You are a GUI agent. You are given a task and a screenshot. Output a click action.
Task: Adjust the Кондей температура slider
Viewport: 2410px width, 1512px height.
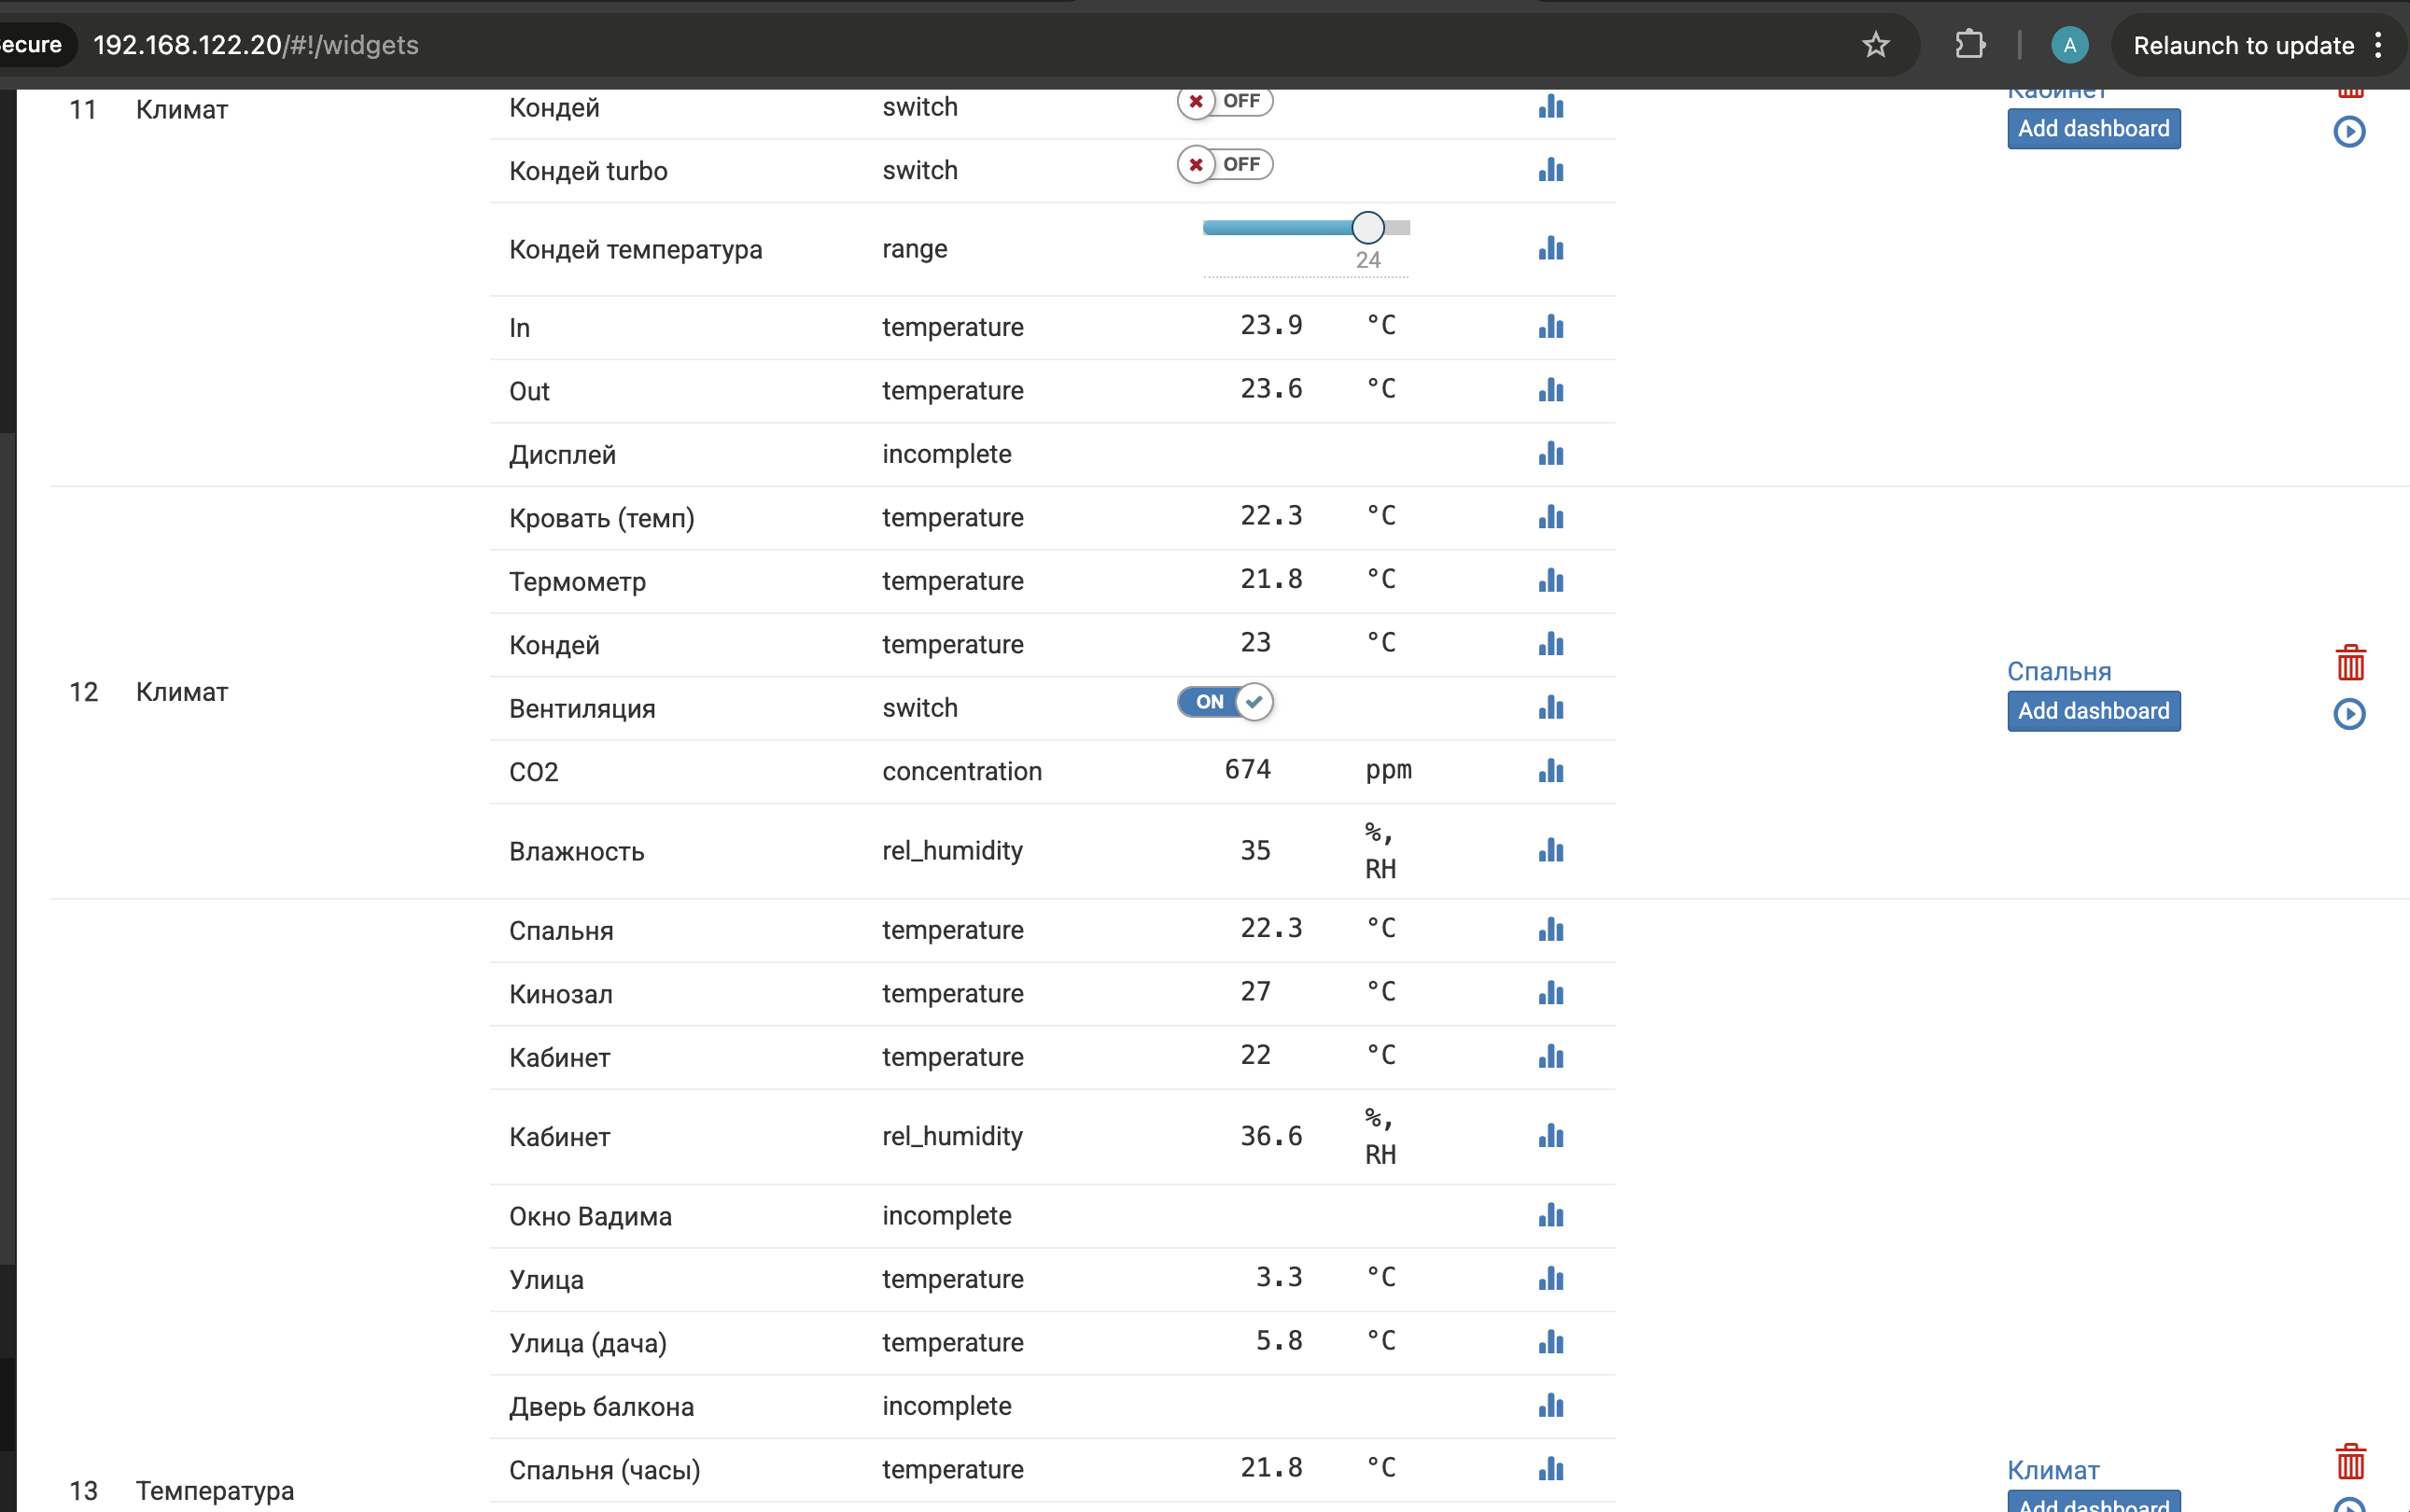click(x=1367, y=228)
